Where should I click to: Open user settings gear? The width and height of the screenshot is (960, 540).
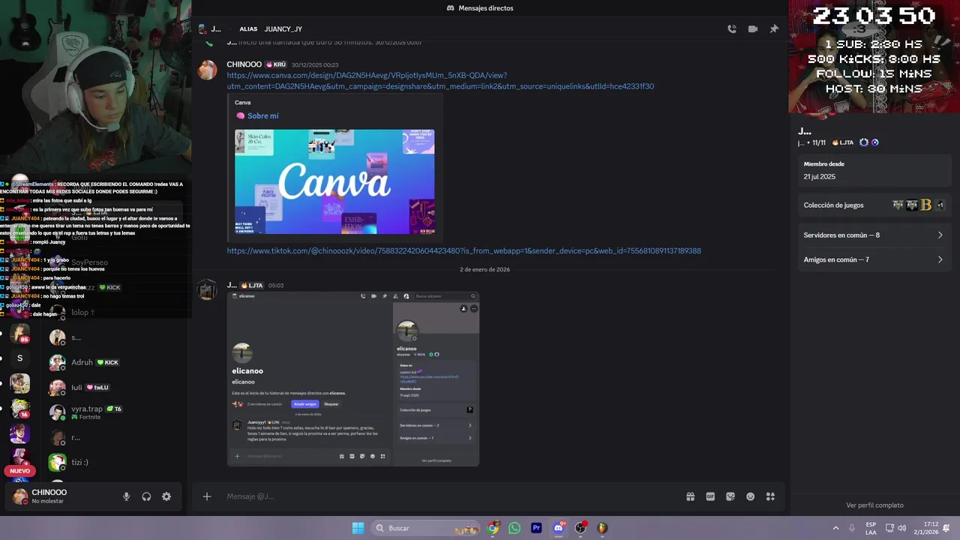point(166,496)
